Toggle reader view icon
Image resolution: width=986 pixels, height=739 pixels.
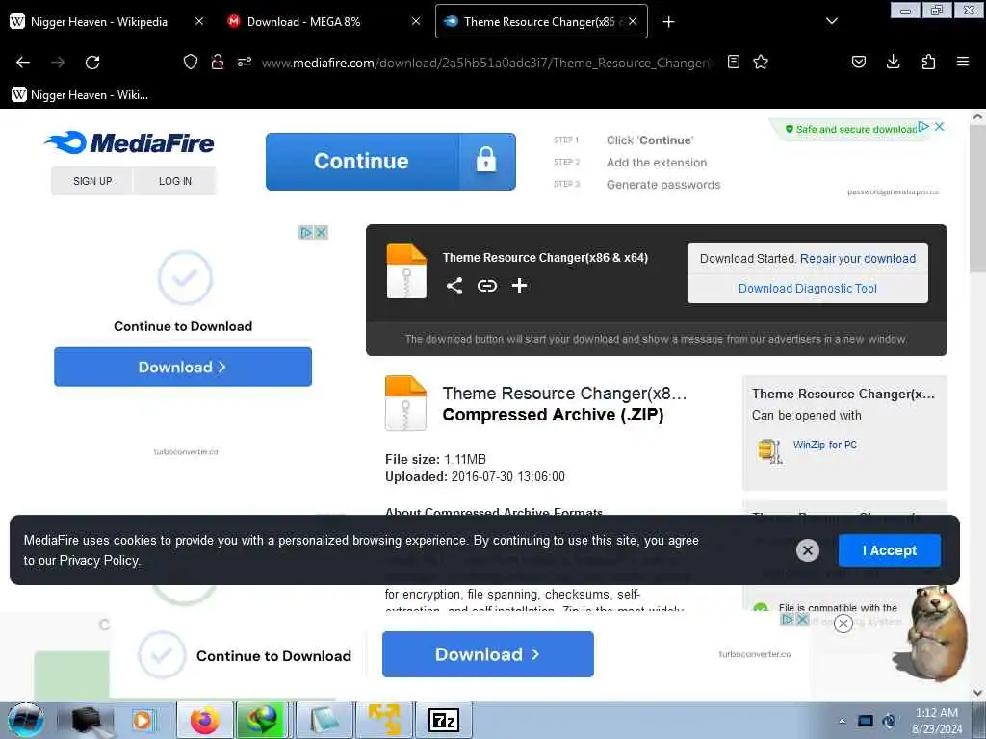pyautogui.click(x=733, y=62)
